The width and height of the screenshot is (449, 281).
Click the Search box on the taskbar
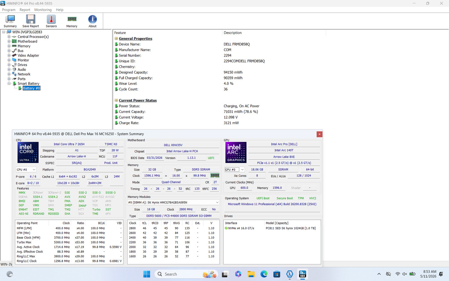[186, 274]
